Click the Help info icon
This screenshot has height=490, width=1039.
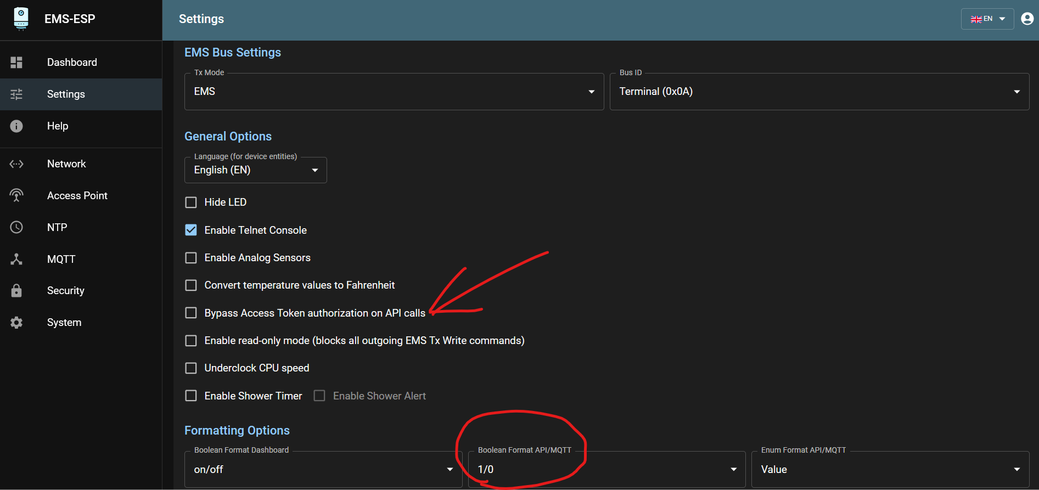[x=16, y=126]
